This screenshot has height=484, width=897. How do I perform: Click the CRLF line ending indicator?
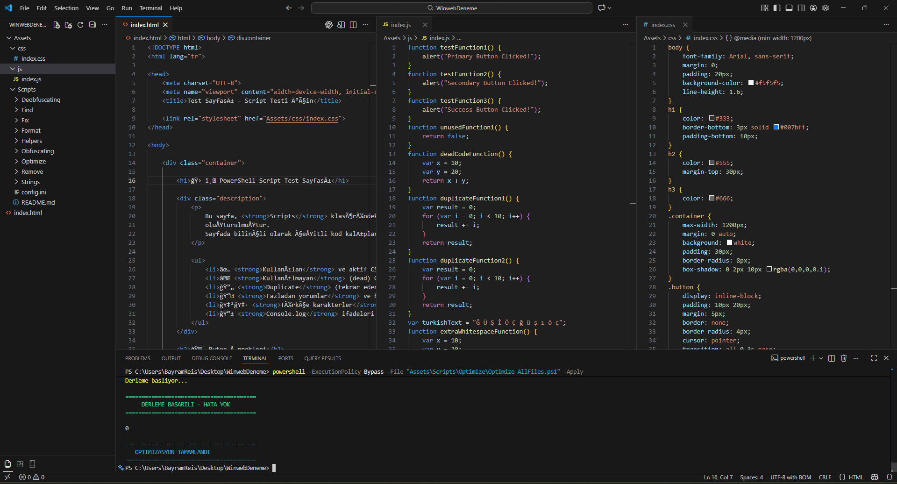[825, 477]
